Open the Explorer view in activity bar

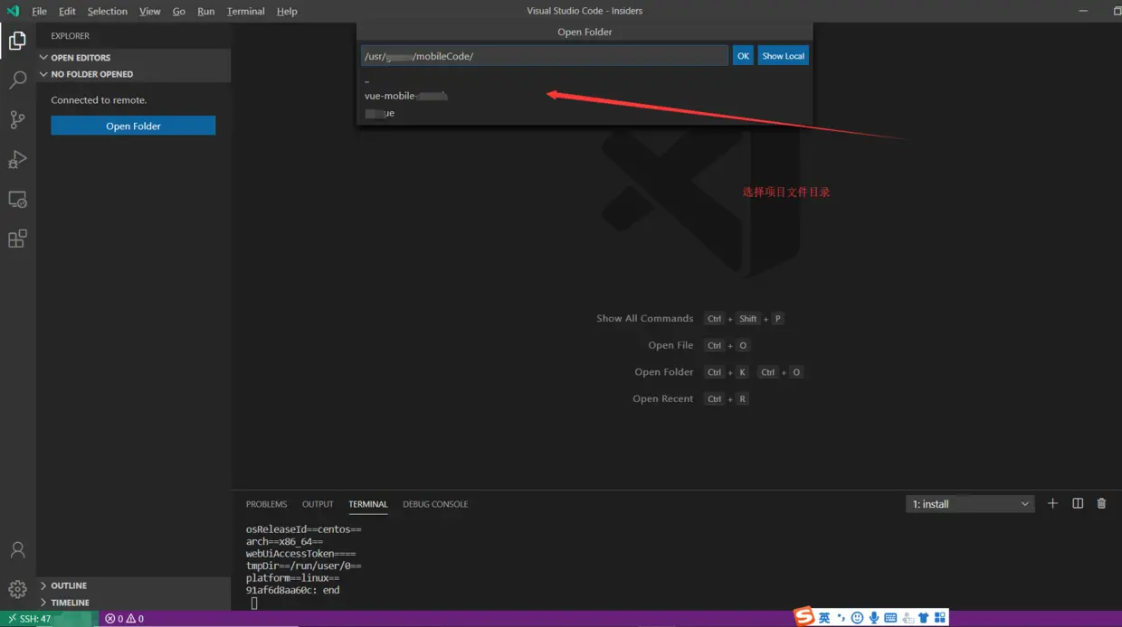pyautogui.click(x=17, y=40)
